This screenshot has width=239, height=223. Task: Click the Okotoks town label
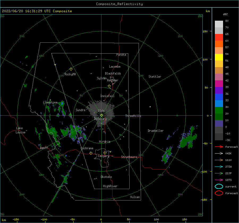(x=106, y=177)
